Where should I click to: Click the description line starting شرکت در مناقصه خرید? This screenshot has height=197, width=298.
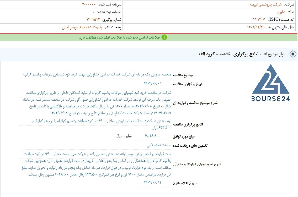(x=99, y=93)
